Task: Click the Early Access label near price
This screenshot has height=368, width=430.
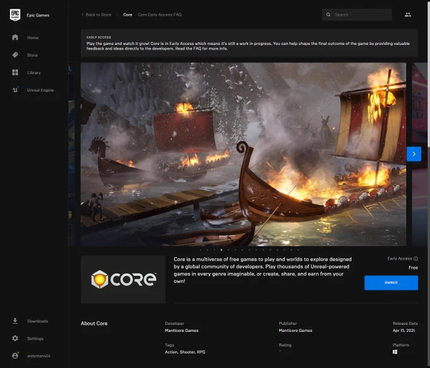Action: pyautogui.click(x=400, y=258)
